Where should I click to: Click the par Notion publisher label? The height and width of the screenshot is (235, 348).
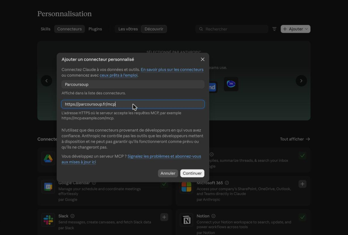click(x=206, y=233)
